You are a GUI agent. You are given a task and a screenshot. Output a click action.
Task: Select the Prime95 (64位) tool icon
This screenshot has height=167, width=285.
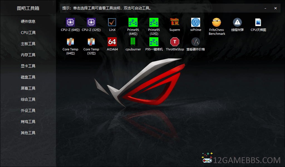(x=133, y=22)
